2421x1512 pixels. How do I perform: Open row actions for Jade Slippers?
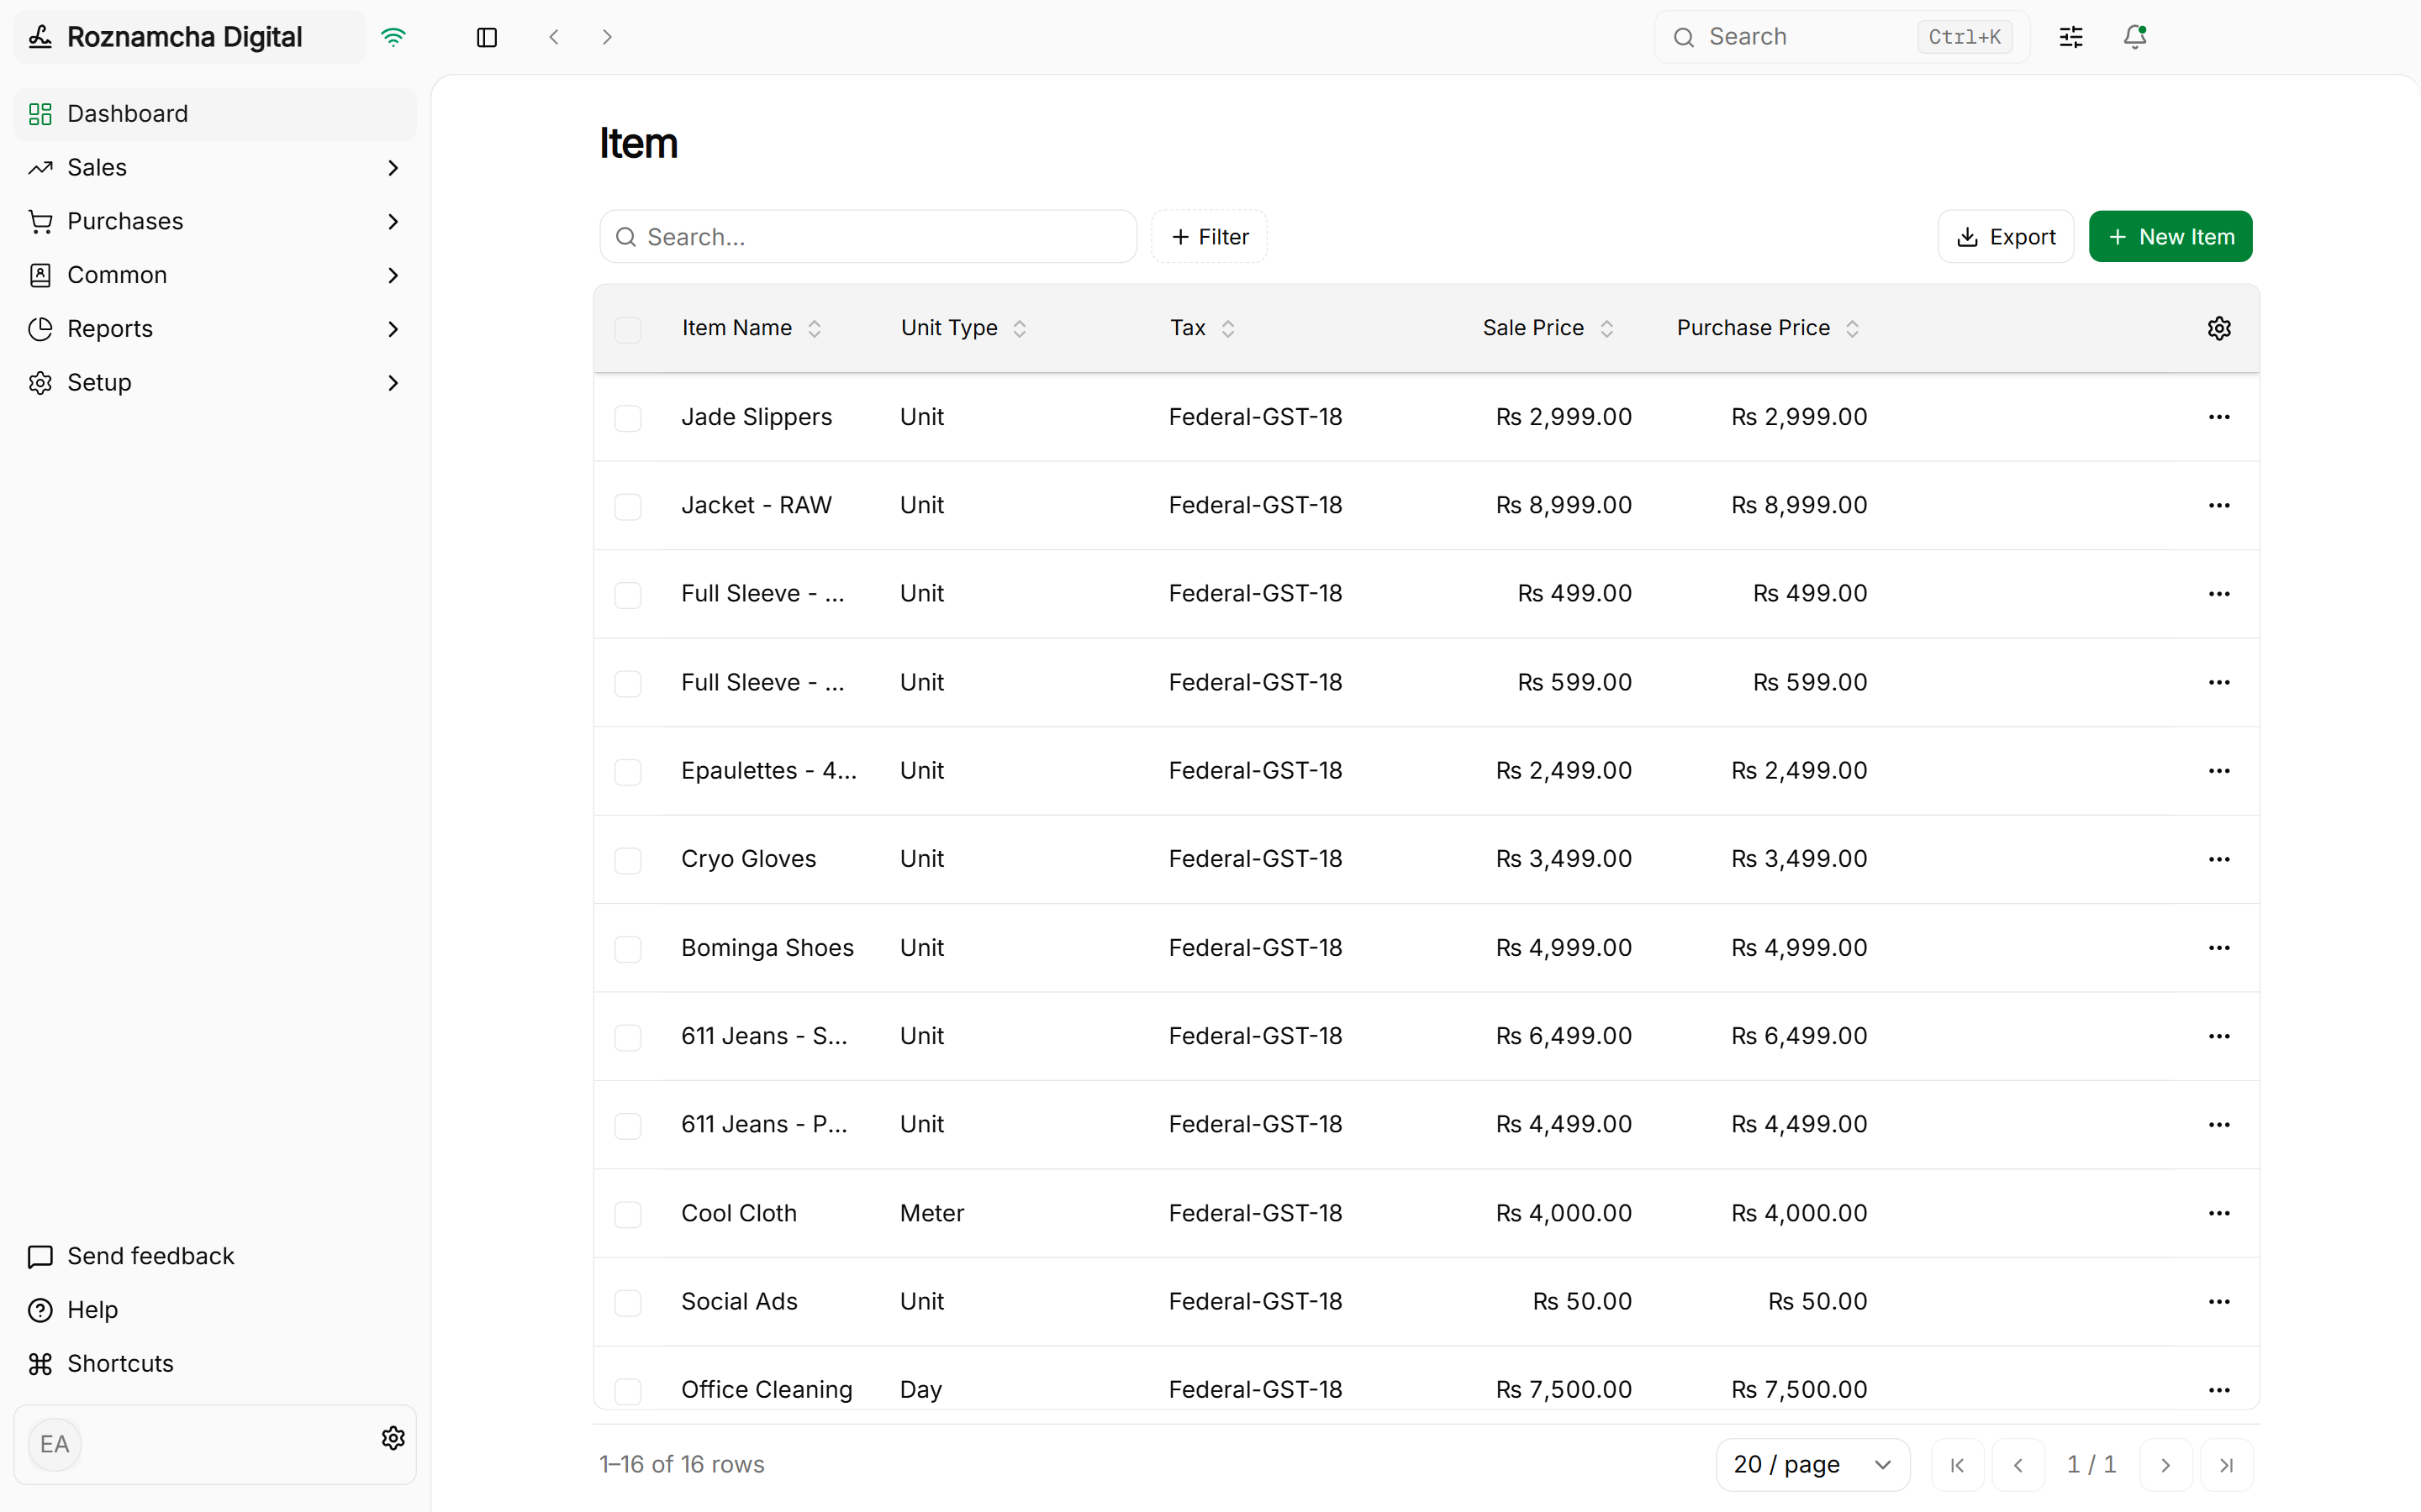[2219, 417]
